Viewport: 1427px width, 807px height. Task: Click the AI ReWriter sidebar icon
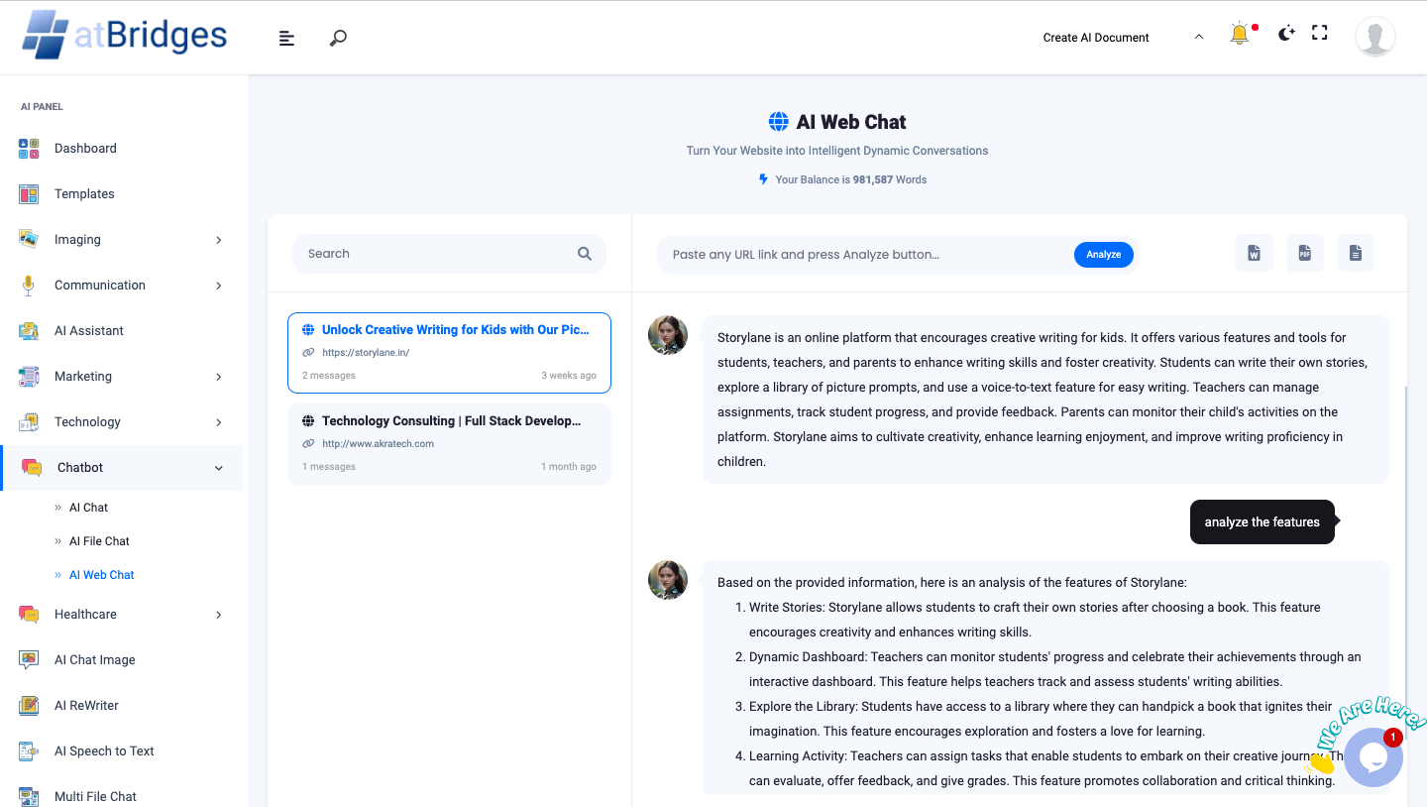pos(29,706)
